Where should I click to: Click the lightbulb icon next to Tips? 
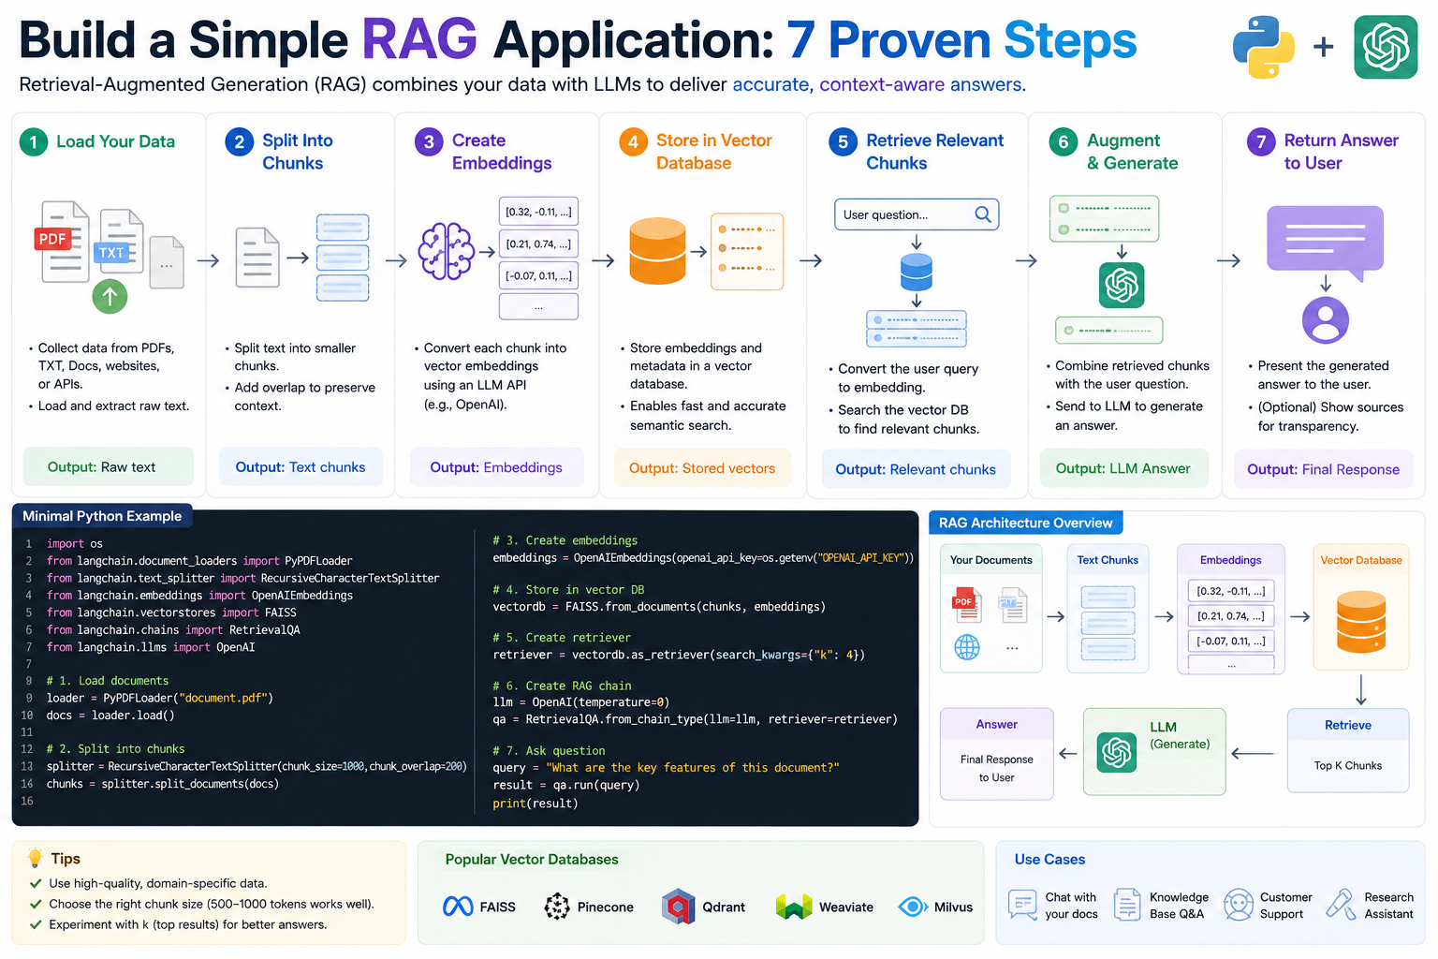click(36, 857)
